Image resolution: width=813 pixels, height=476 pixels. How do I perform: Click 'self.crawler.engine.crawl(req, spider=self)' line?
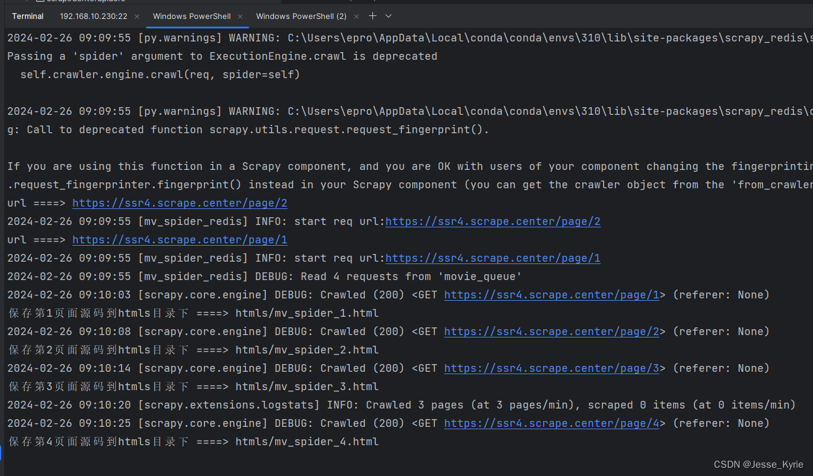pyautogui.click(x=160, y=75)
